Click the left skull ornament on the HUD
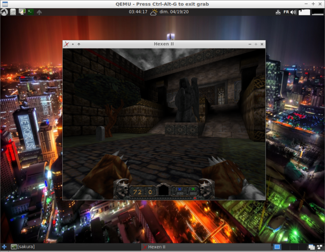The height and width of the screenshot is (252, 325). click(122, 188)
